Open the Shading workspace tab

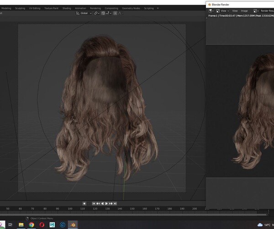click(x=67, y=8)
